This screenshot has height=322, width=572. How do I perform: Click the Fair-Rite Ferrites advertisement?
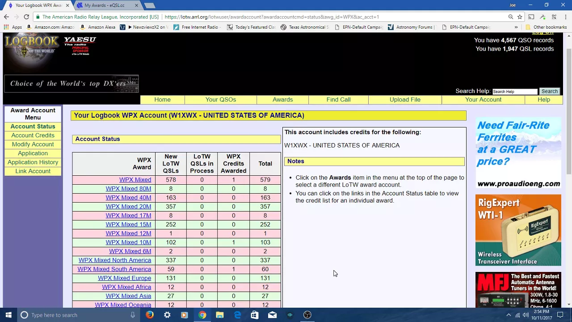point(518,153)
